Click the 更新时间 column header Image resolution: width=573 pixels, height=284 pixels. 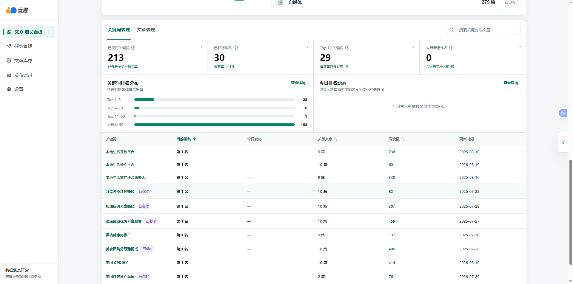467,139
